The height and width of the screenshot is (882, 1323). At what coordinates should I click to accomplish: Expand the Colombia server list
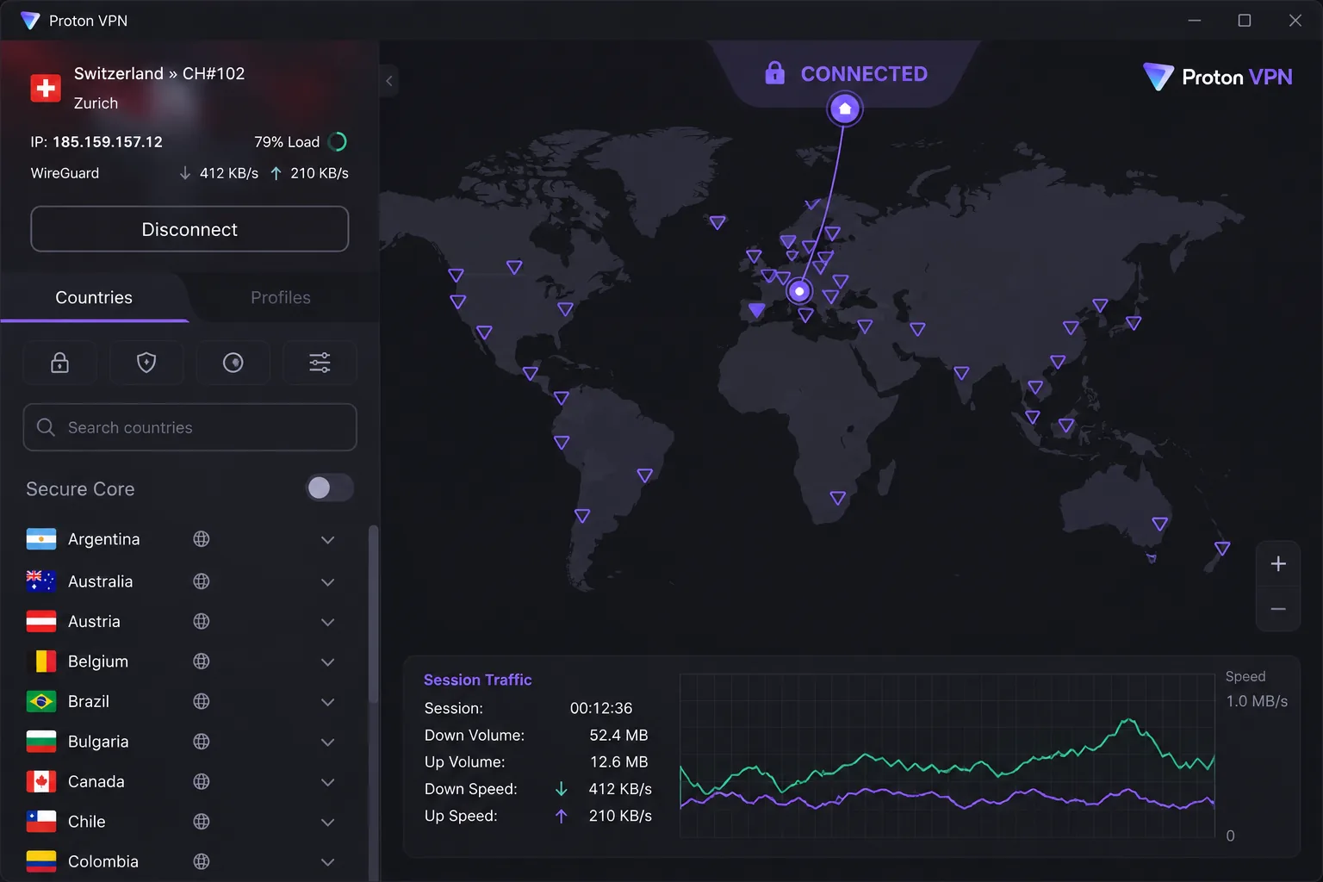coord(327,862)
